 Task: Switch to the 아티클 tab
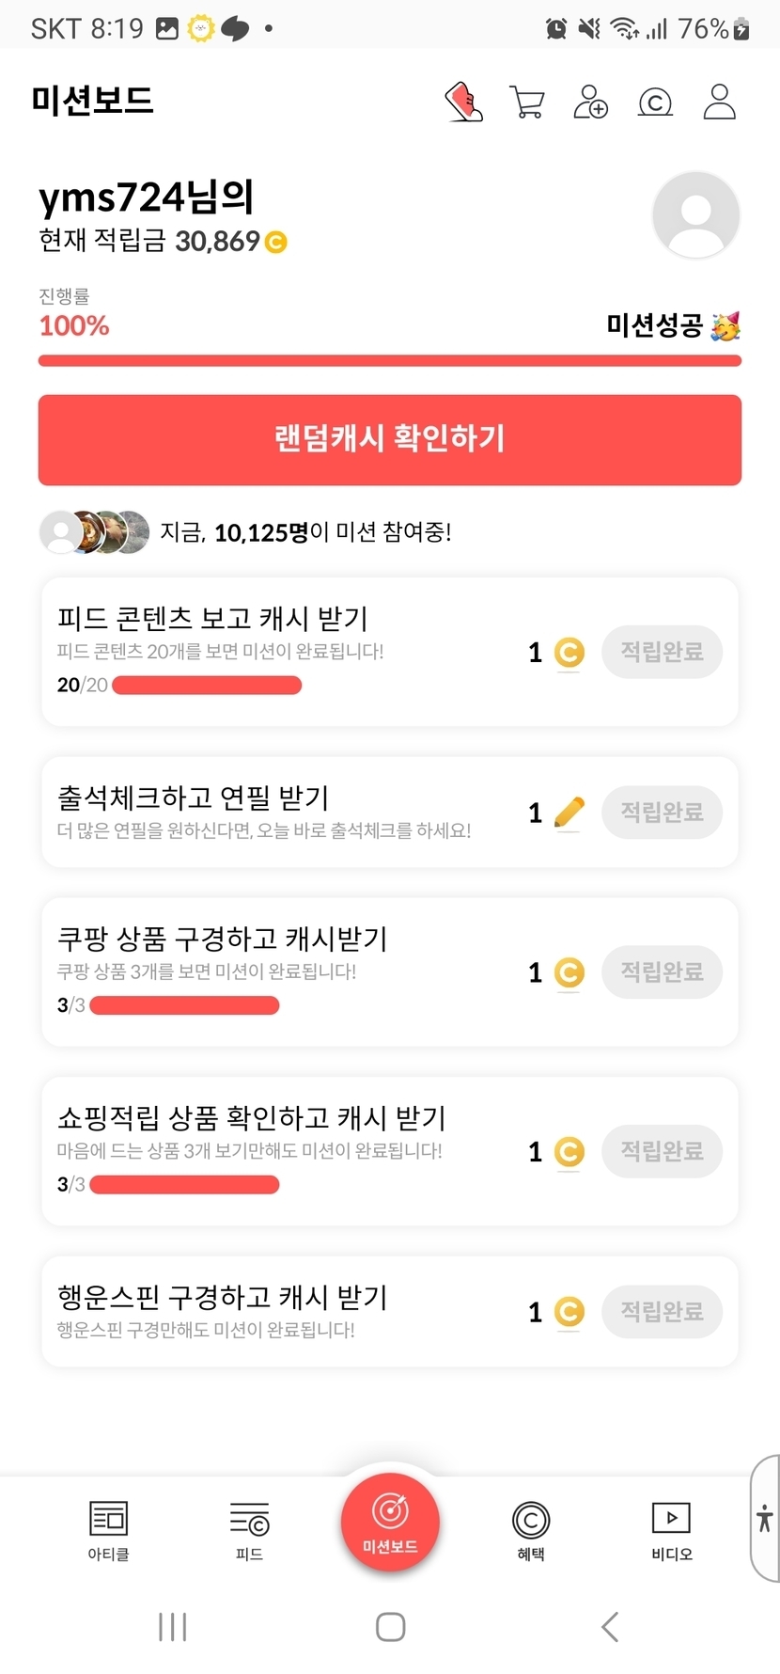108,1529
